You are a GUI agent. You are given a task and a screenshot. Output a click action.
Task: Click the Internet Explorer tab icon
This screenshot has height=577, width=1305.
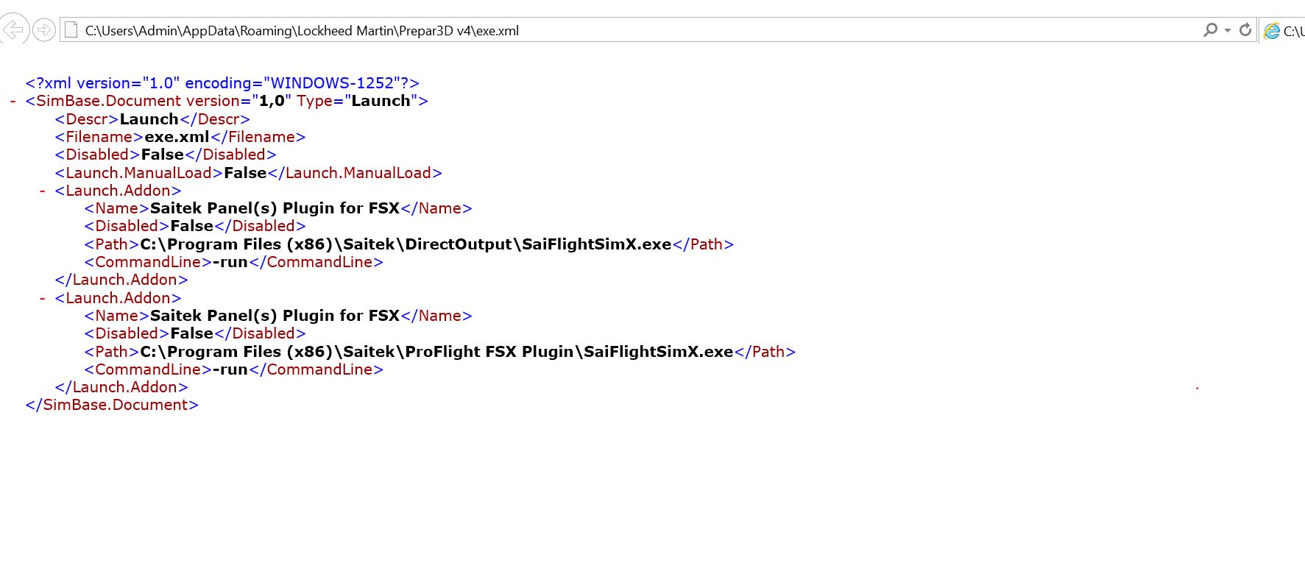tap(1272, 31)
